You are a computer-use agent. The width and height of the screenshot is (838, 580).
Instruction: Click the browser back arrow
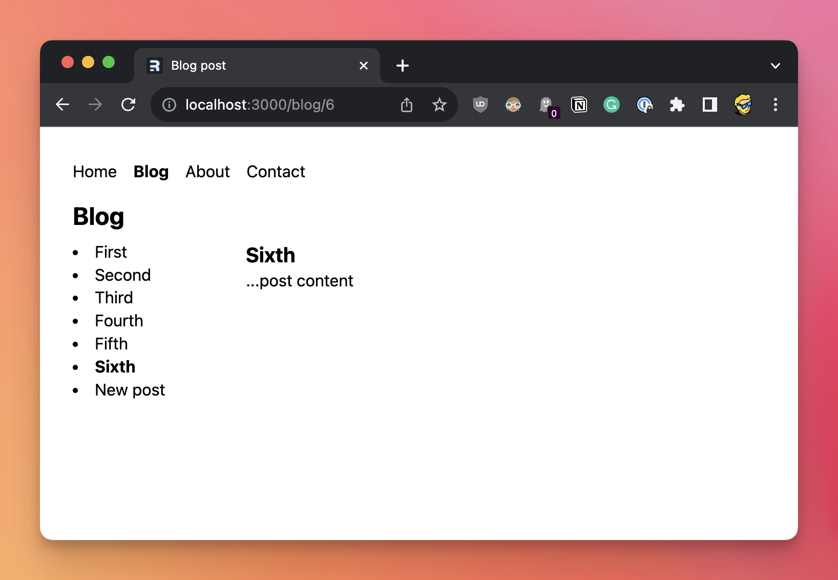tap(62, 105)
